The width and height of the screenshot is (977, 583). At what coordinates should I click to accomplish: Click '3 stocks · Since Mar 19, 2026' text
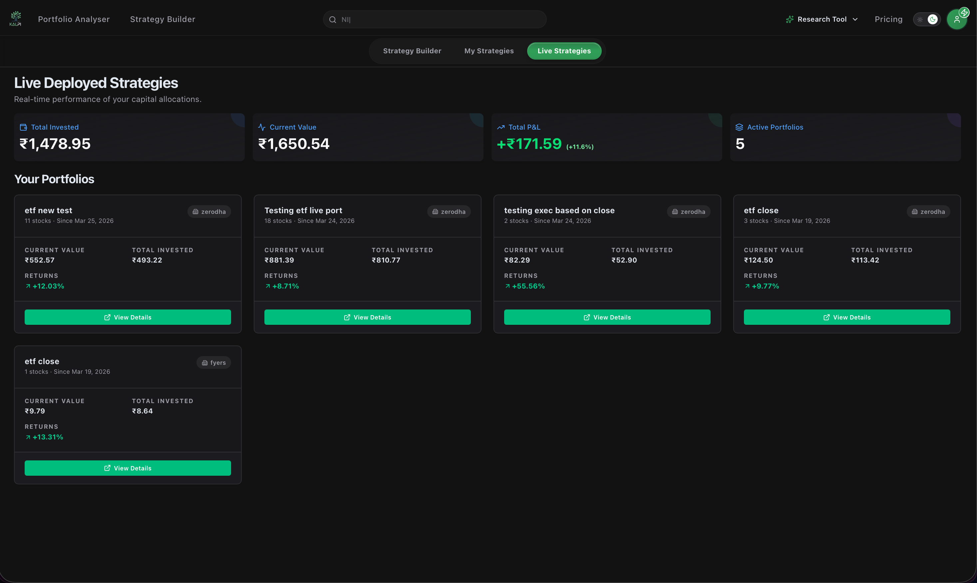[x=787, y=221]
